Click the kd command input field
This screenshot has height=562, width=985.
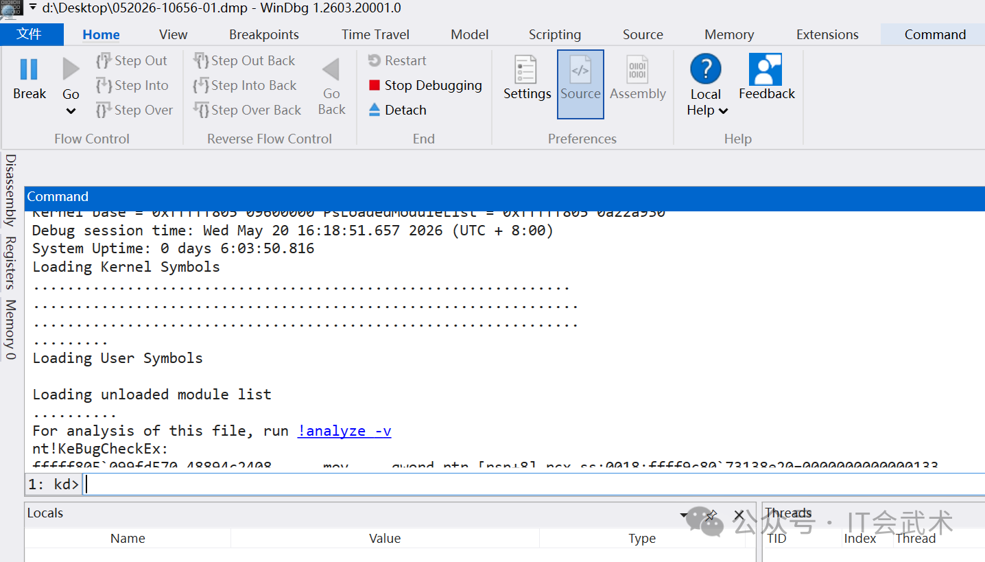pyautogui.click(x=534, y=484)
